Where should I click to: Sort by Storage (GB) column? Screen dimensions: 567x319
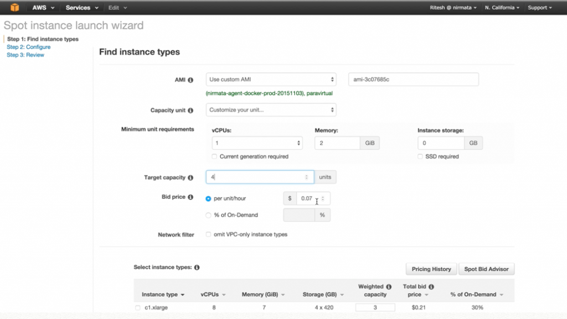click(323, 295)
